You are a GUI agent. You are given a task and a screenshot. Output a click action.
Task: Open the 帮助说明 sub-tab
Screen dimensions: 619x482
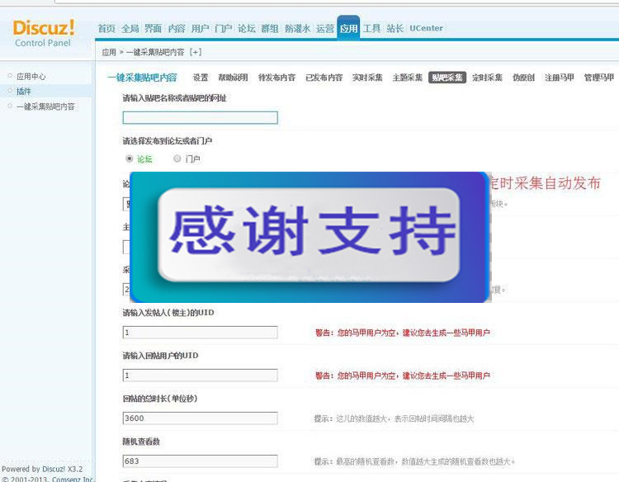point(233,78)
